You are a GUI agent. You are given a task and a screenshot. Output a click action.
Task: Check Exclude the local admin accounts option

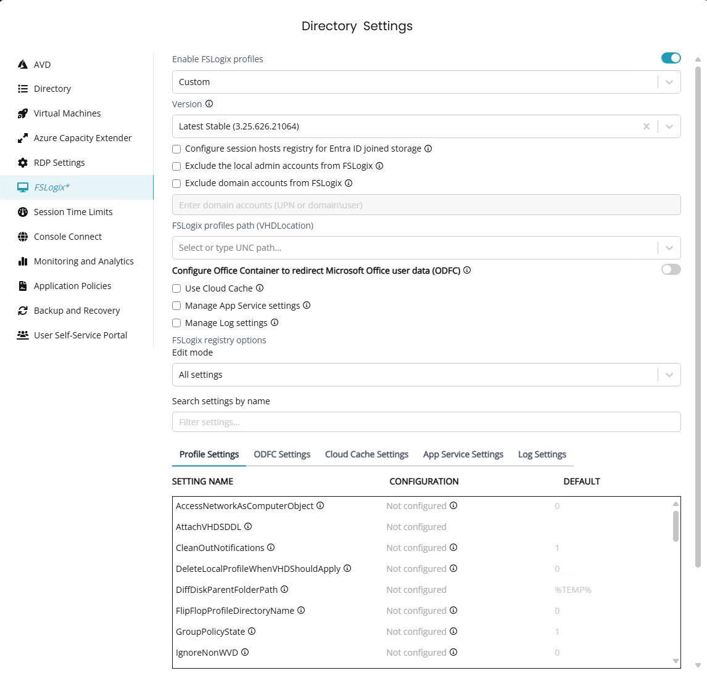tap(176, 166)
